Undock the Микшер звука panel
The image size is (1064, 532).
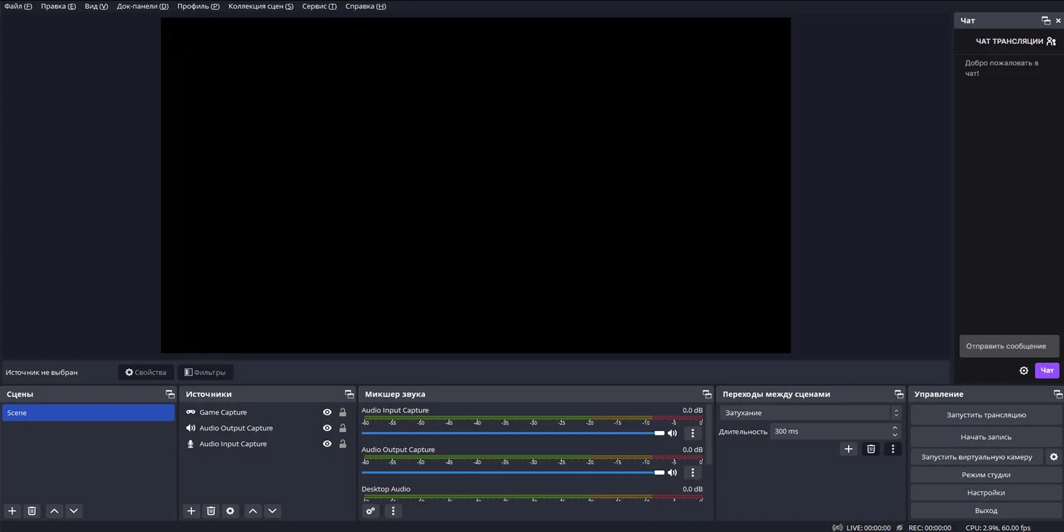707,394
